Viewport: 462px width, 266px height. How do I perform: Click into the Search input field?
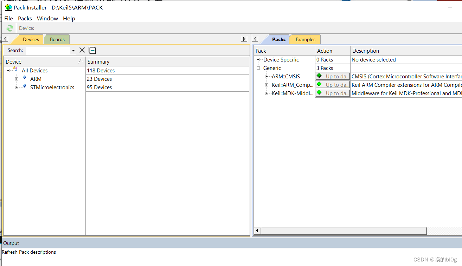click(x=48, y=51)
